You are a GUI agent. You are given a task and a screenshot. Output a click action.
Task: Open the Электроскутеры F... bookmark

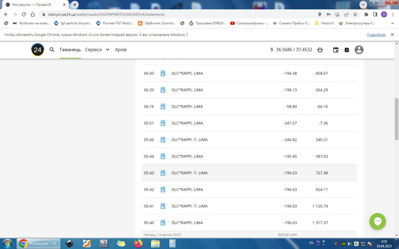357,23
